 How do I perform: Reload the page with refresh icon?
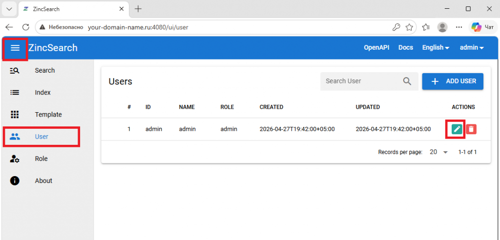(26, 27)
